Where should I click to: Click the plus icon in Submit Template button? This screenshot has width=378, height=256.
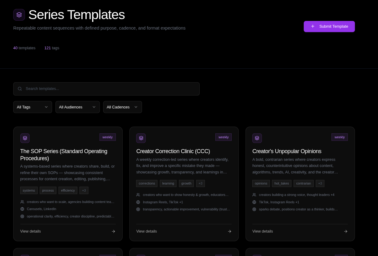[x=313, y=26]
